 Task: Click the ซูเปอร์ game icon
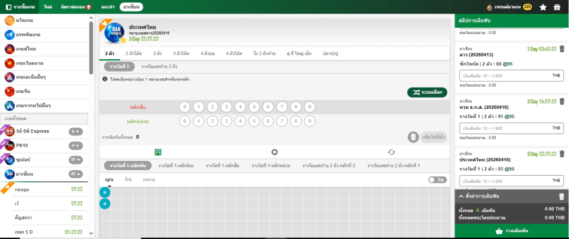10,160
